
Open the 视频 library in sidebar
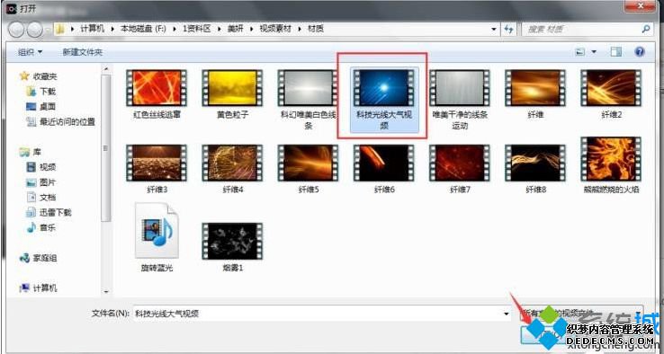41,167
